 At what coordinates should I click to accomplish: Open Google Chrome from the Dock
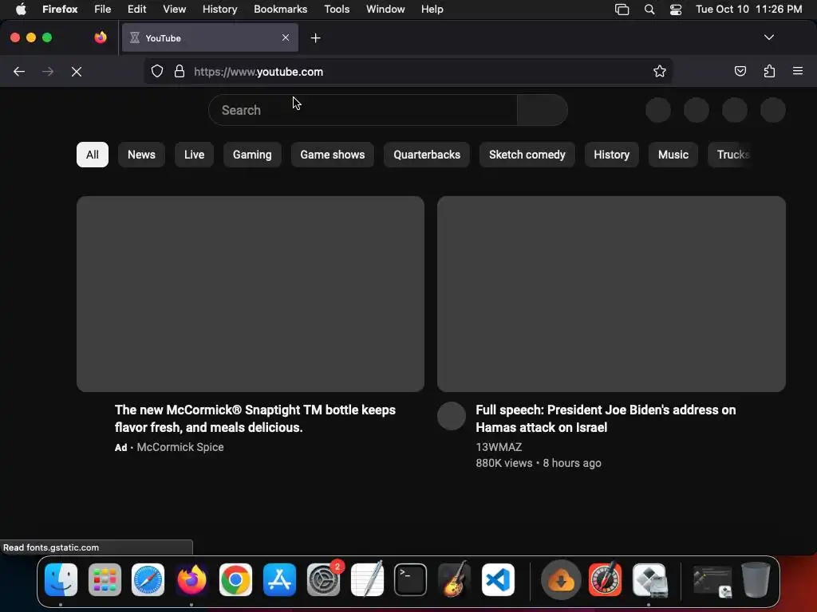coord(235,580)
